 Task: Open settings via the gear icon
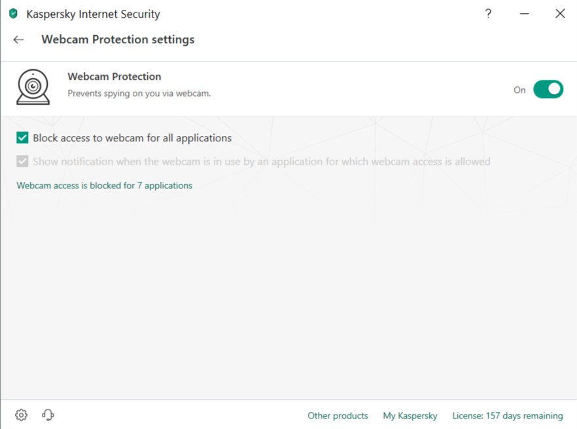(22, 415)
